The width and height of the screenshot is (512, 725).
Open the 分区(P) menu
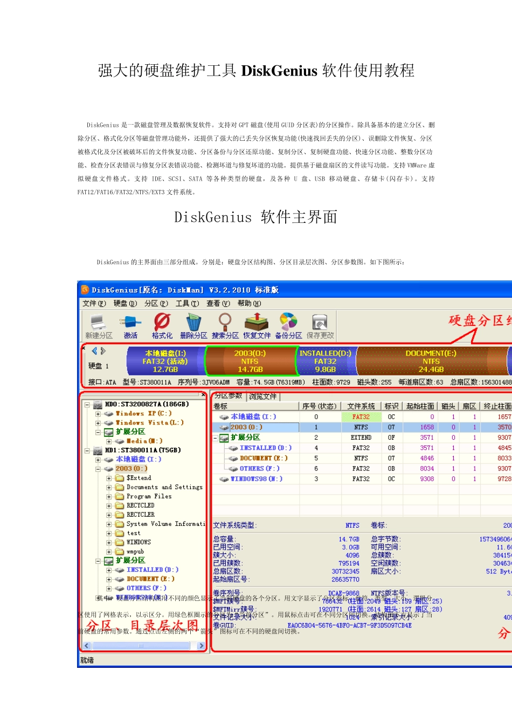tap(156, 304)
